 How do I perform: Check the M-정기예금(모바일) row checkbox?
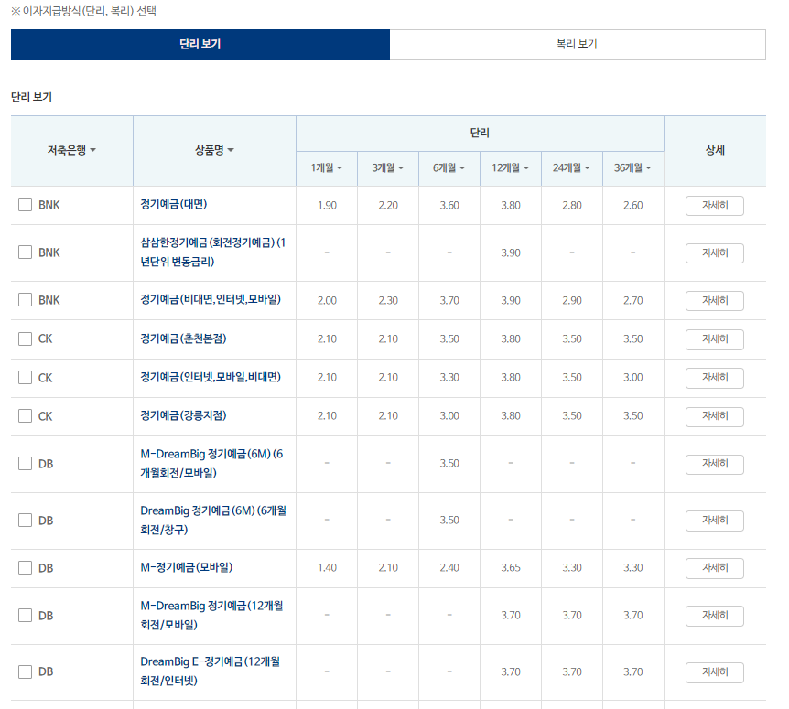click(26, 568)
